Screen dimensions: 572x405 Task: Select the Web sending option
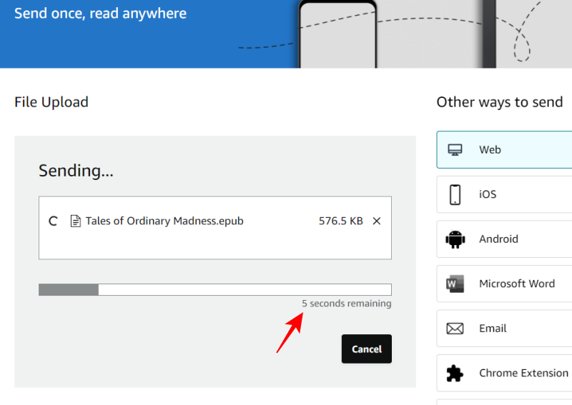[504, 149]
